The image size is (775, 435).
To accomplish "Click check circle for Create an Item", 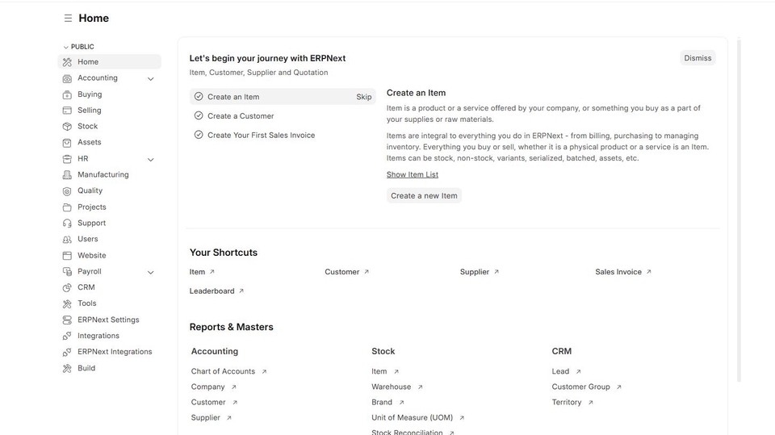I will (199, 96).
